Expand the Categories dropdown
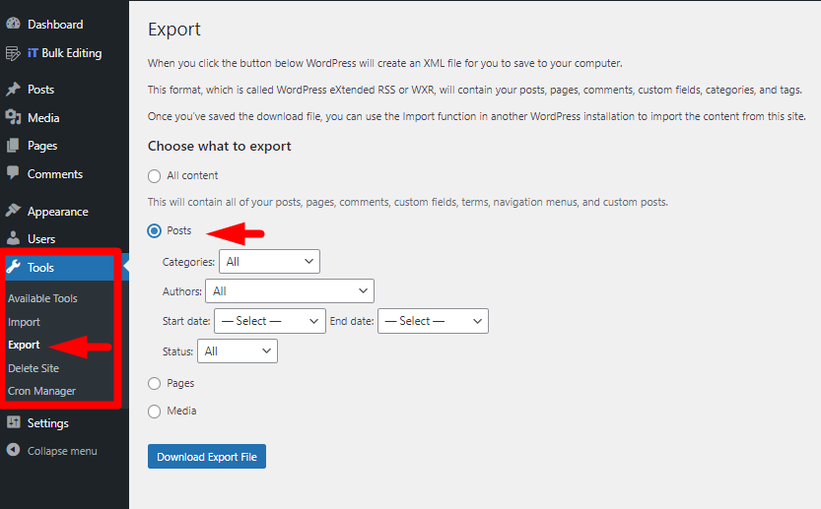Viewport: 821px width, 509px height. pos(269,262)
